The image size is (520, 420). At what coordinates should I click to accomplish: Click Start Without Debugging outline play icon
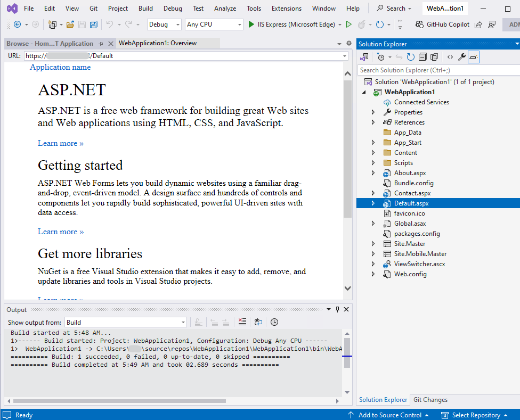point(348,24)
